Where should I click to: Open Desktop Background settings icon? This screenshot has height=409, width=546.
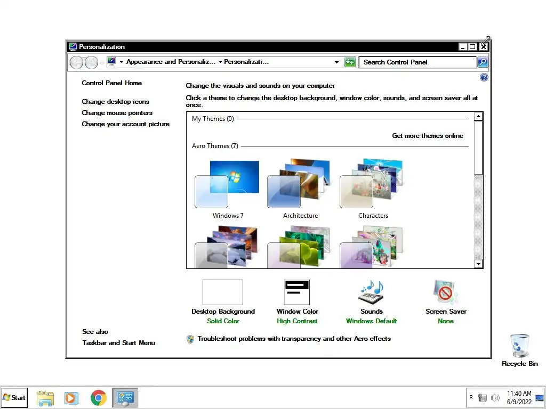coord(223,292)
